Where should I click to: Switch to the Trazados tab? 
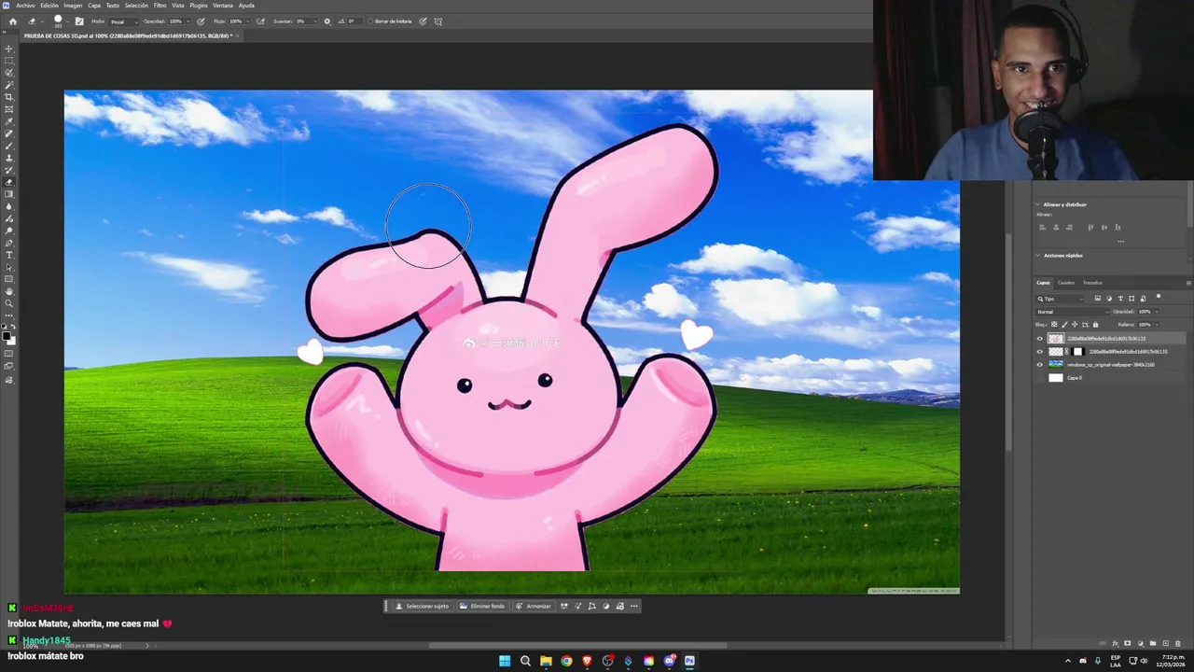[x=1092, y=283]
